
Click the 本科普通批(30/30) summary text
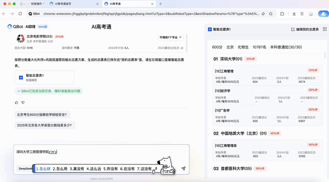[x=286, y=47]
